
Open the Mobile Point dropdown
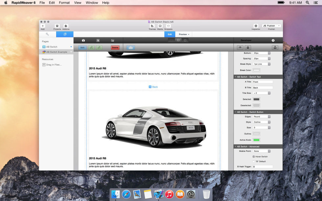pyautogui.click(x=262, y=151)
